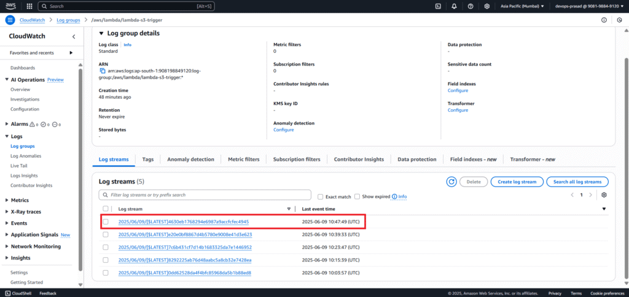Focus the Filter log streams search field
Viewport: 629px width, 297px height.
click(205, 195)
